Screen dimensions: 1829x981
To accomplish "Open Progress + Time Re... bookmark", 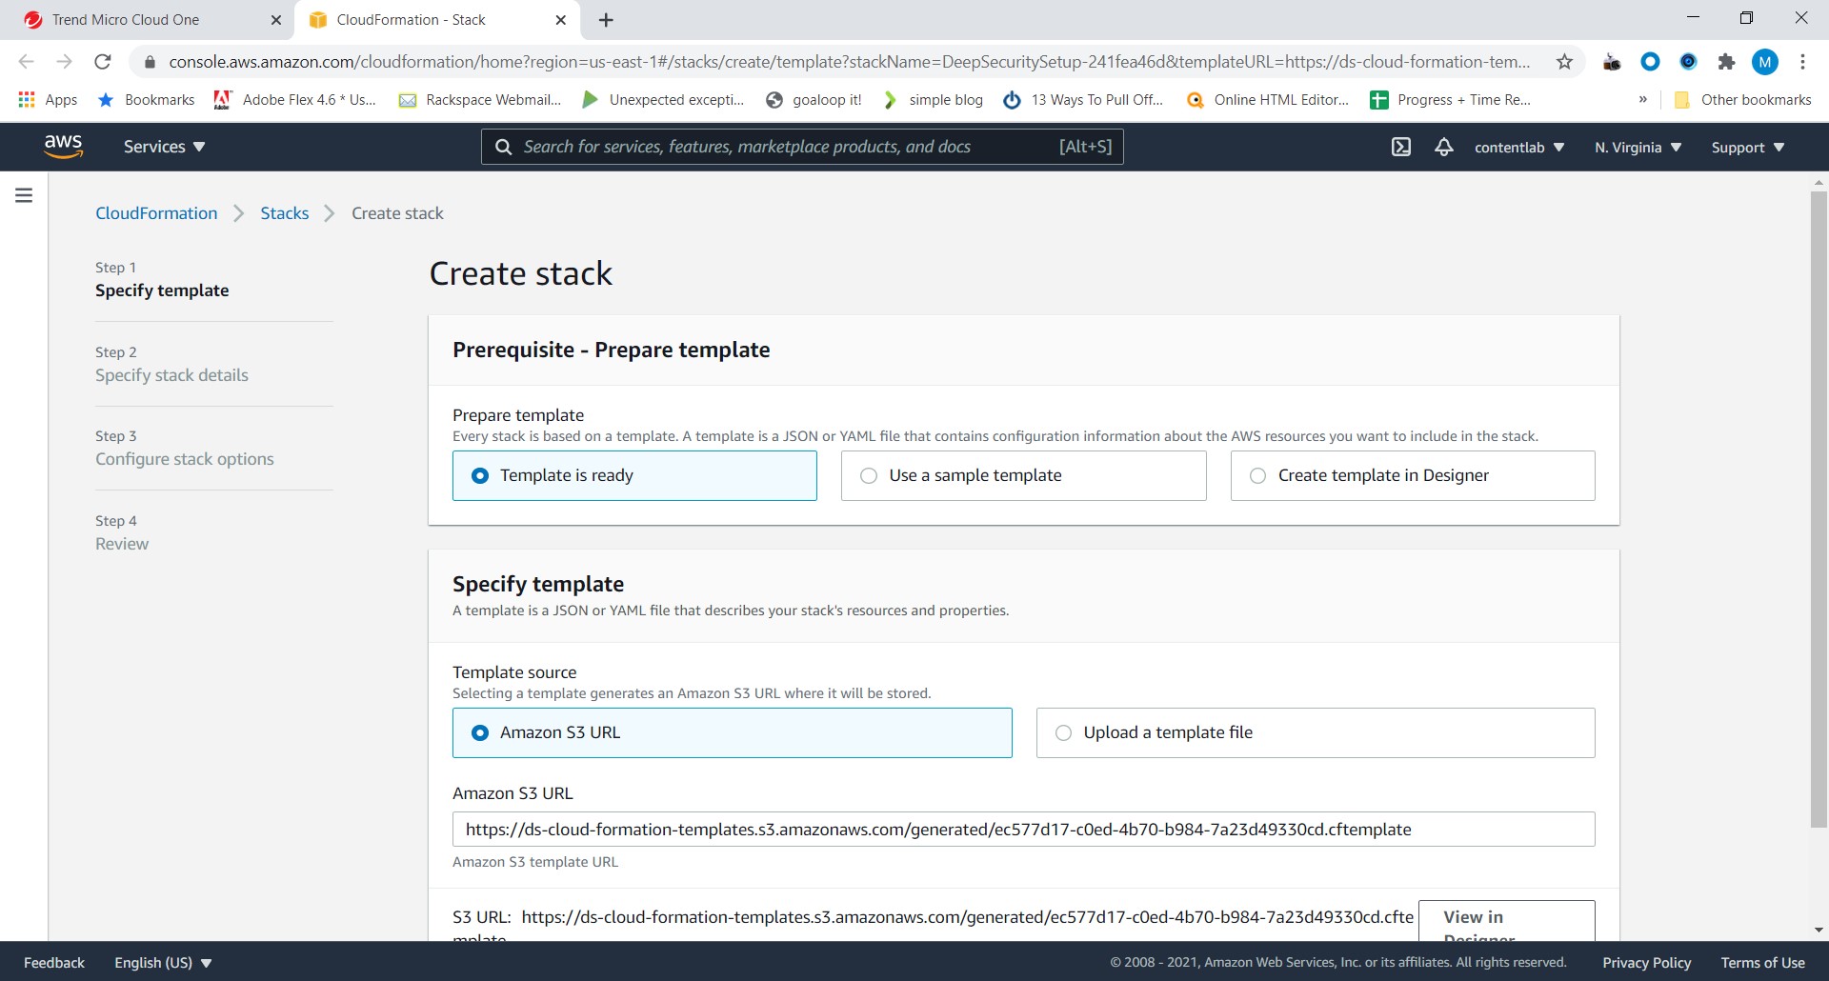I will click(x=1450, y=100).
